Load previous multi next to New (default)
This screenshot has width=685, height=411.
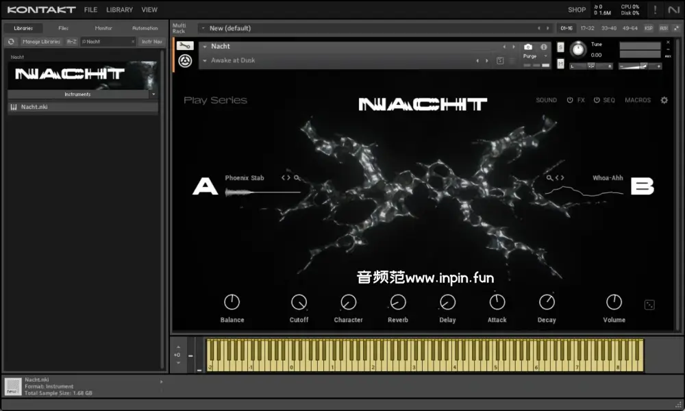[x=538, y=28]
